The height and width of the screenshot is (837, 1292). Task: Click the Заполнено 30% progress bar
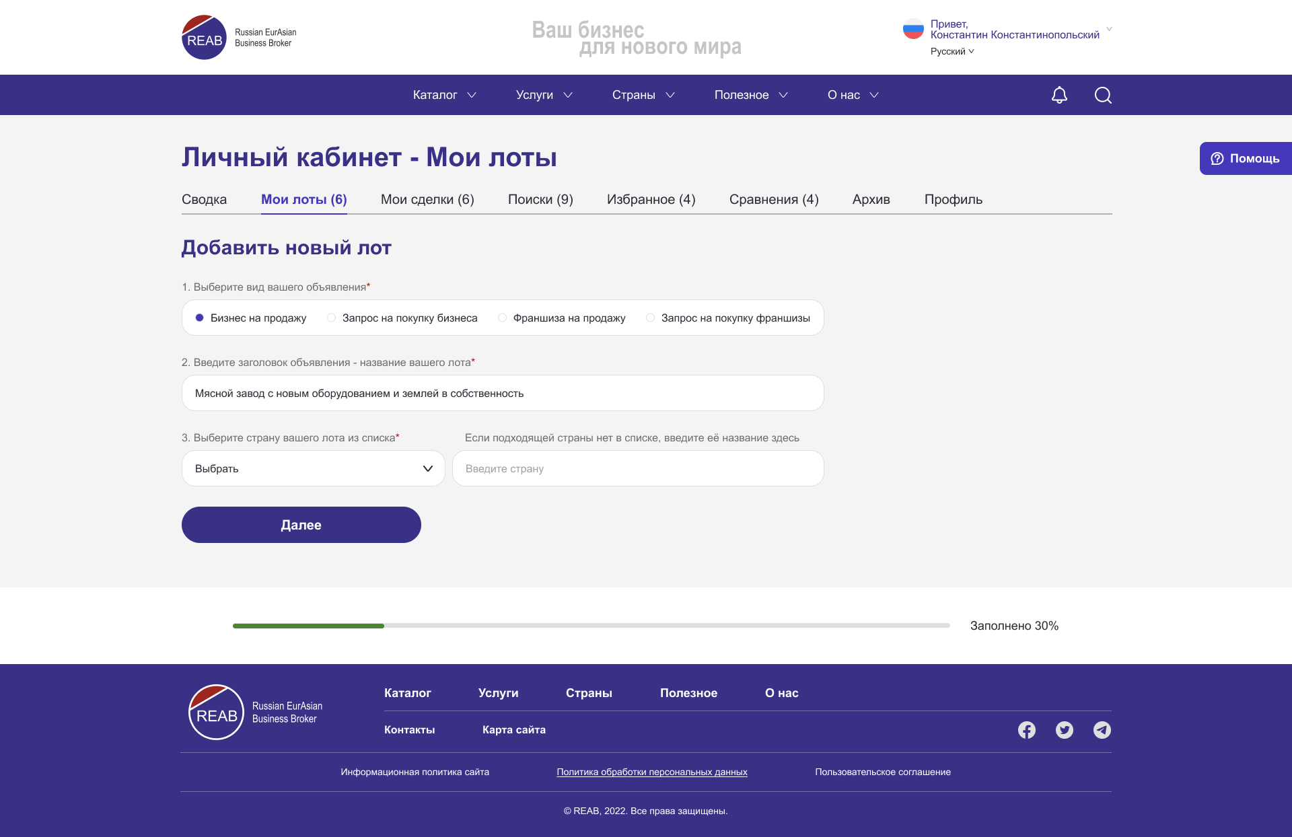pyautogui.click(x=591, y=626)
